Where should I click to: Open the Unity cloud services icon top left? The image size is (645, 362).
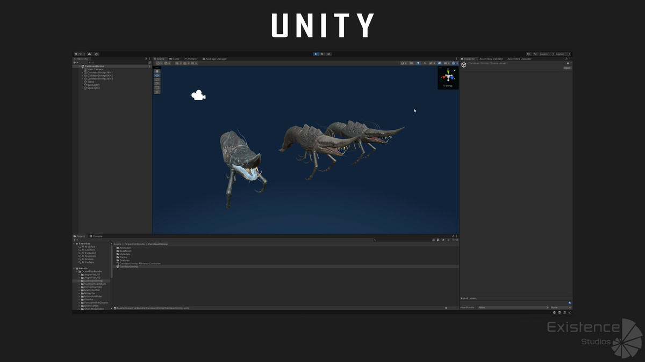click(x=89, y=54)
